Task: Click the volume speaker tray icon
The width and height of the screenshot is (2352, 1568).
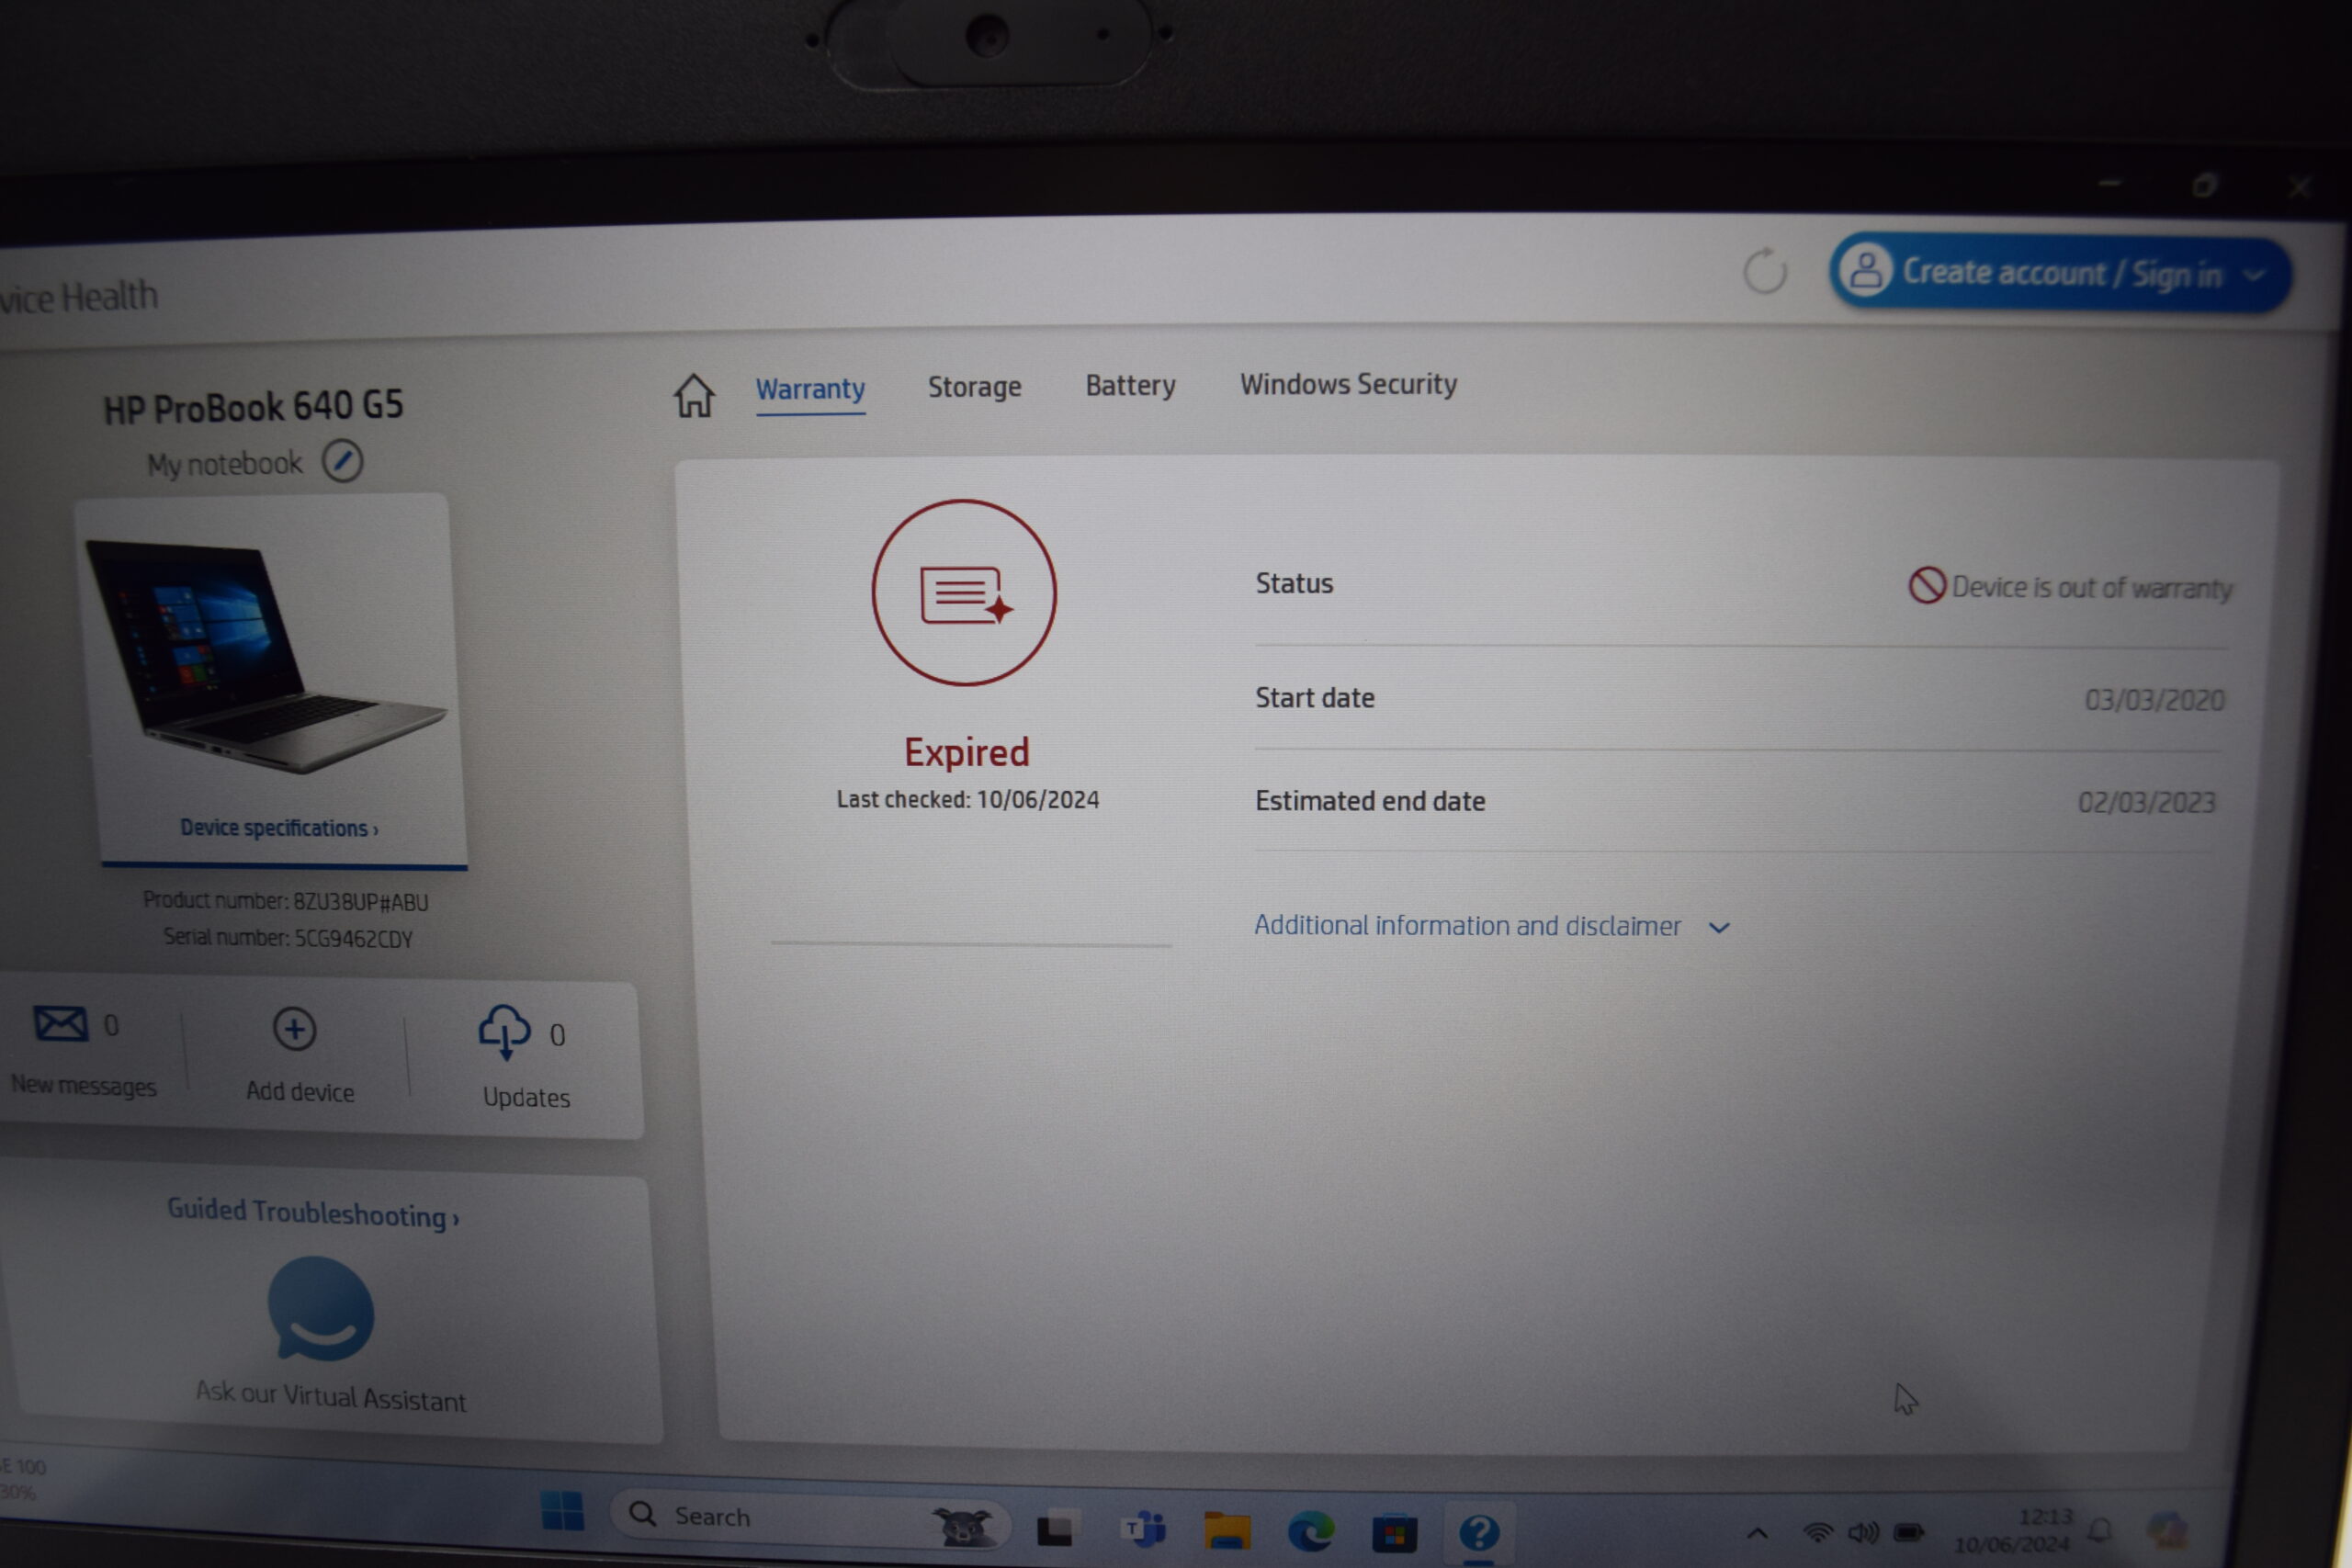Action: [x=1864, y=1533]
